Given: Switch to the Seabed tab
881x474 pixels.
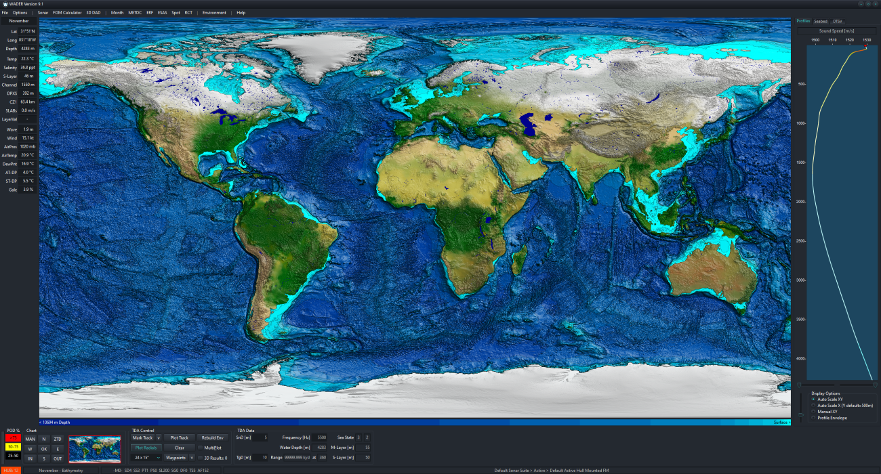Looking at the screenshot, I should click(821, 21).
